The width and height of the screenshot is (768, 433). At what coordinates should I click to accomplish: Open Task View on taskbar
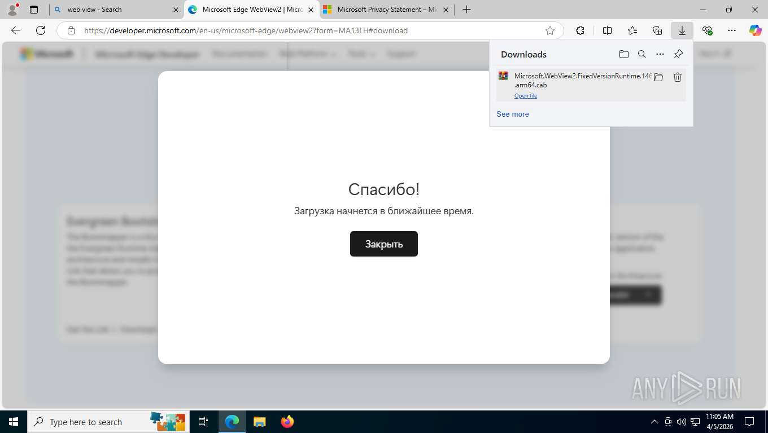[x=204, y=422]
